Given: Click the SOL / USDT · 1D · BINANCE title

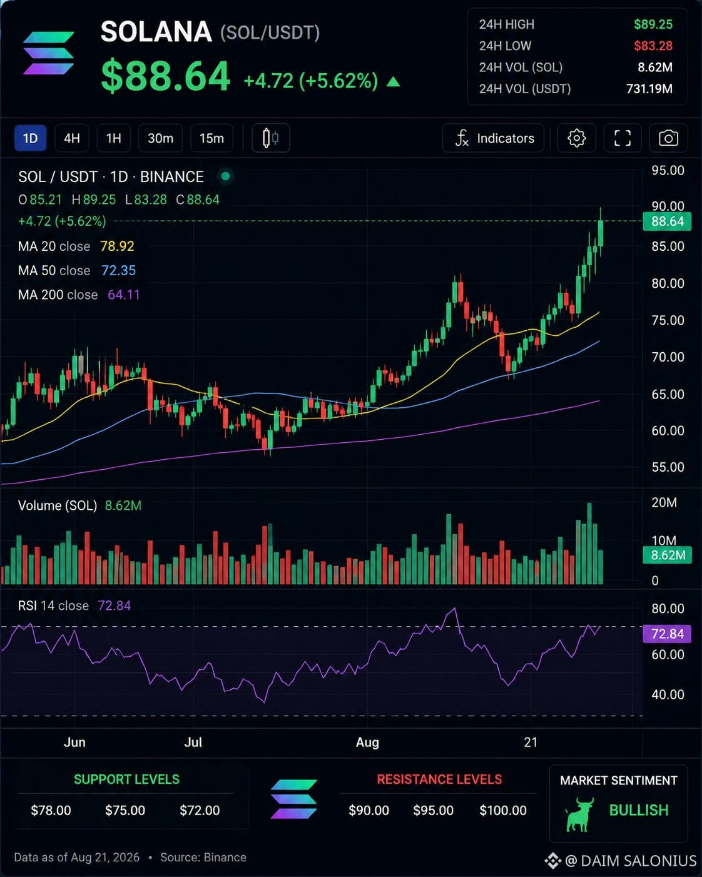Looking at the screenshot, I should (x=111, y=177).
